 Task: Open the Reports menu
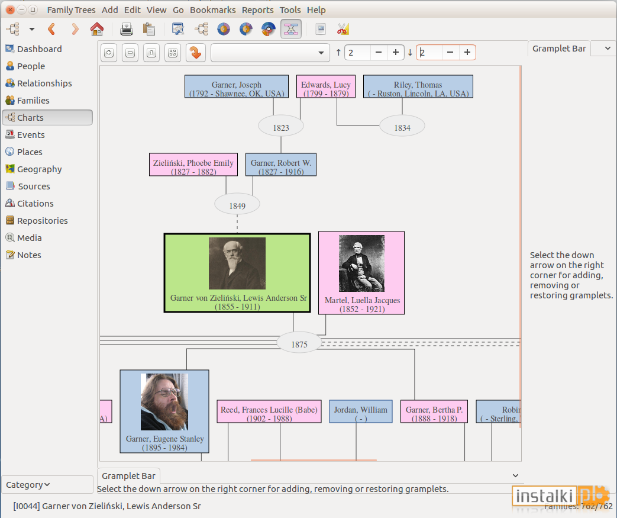[x=258, y=10]
